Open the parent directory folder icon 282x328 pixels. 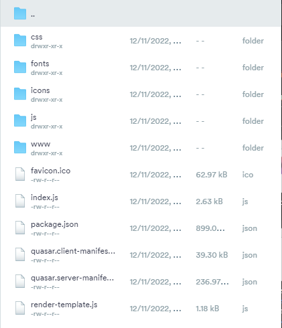point(20,13)
